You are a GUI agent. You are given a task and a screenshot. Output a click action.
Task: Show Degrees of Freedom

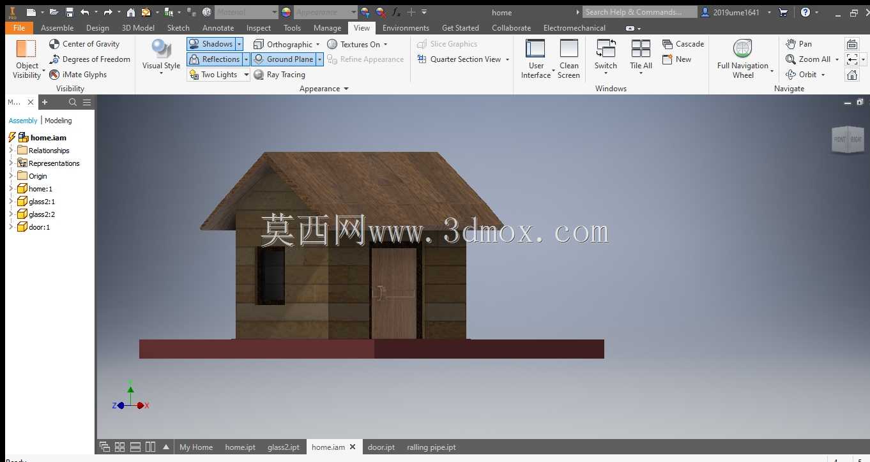(x=89, y=59)
